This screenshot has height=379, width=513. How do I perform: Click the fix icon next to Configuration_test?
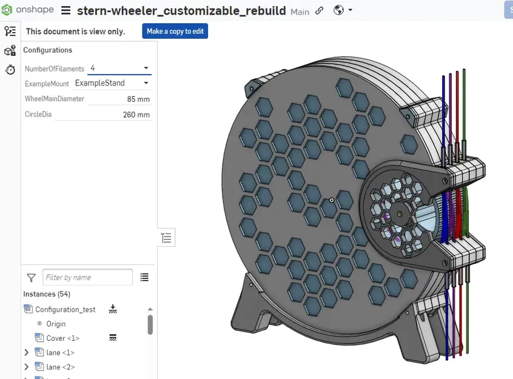point(113,309)
